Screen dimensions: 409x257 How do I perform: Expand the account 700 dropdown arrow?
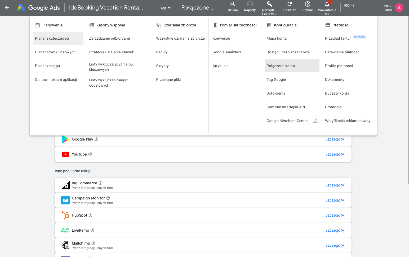coord(169,8)
